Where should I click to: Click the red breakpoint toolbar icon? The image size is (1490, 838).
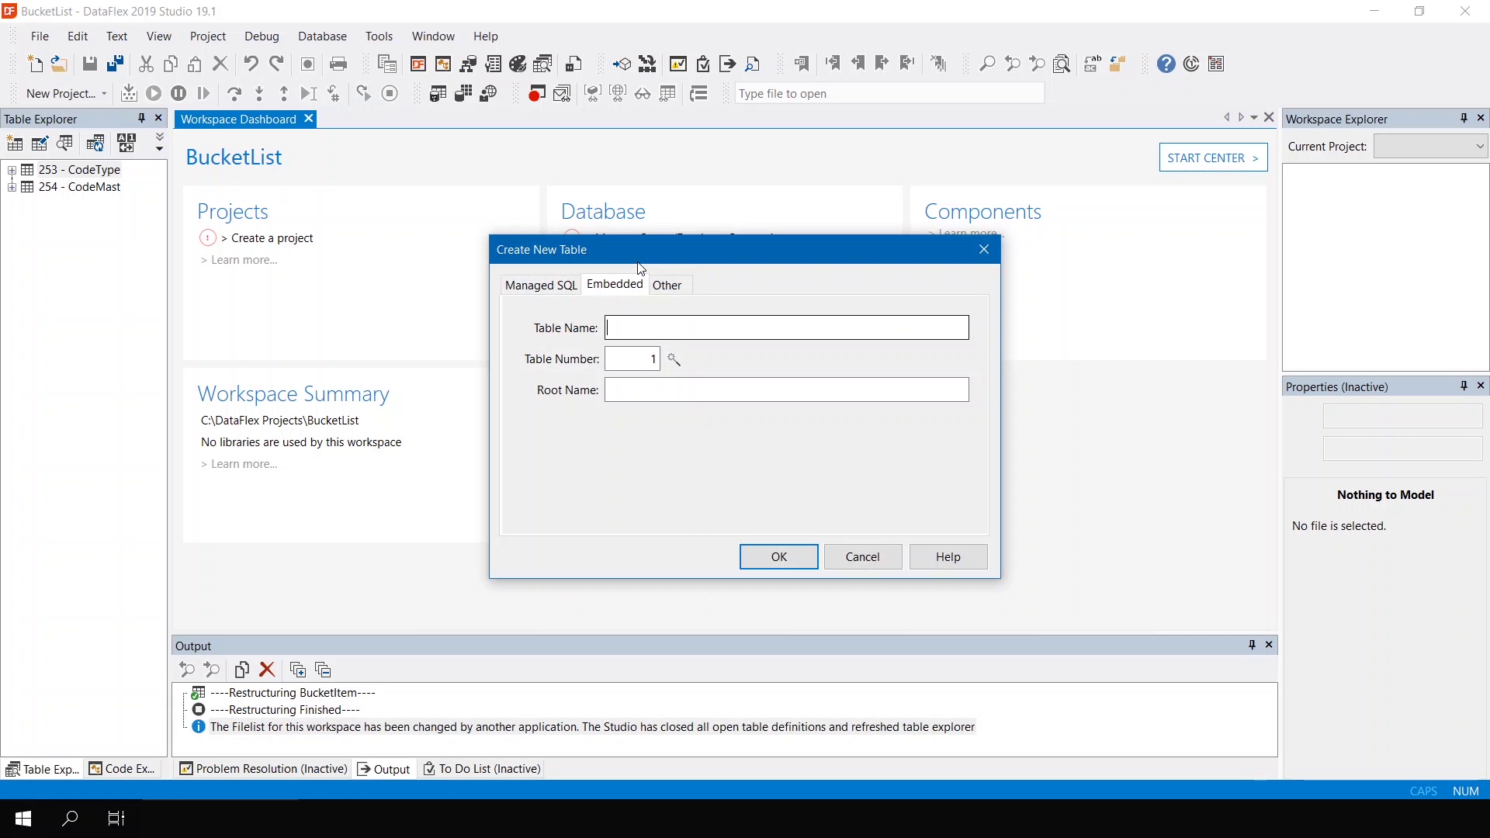coord(536,94)
